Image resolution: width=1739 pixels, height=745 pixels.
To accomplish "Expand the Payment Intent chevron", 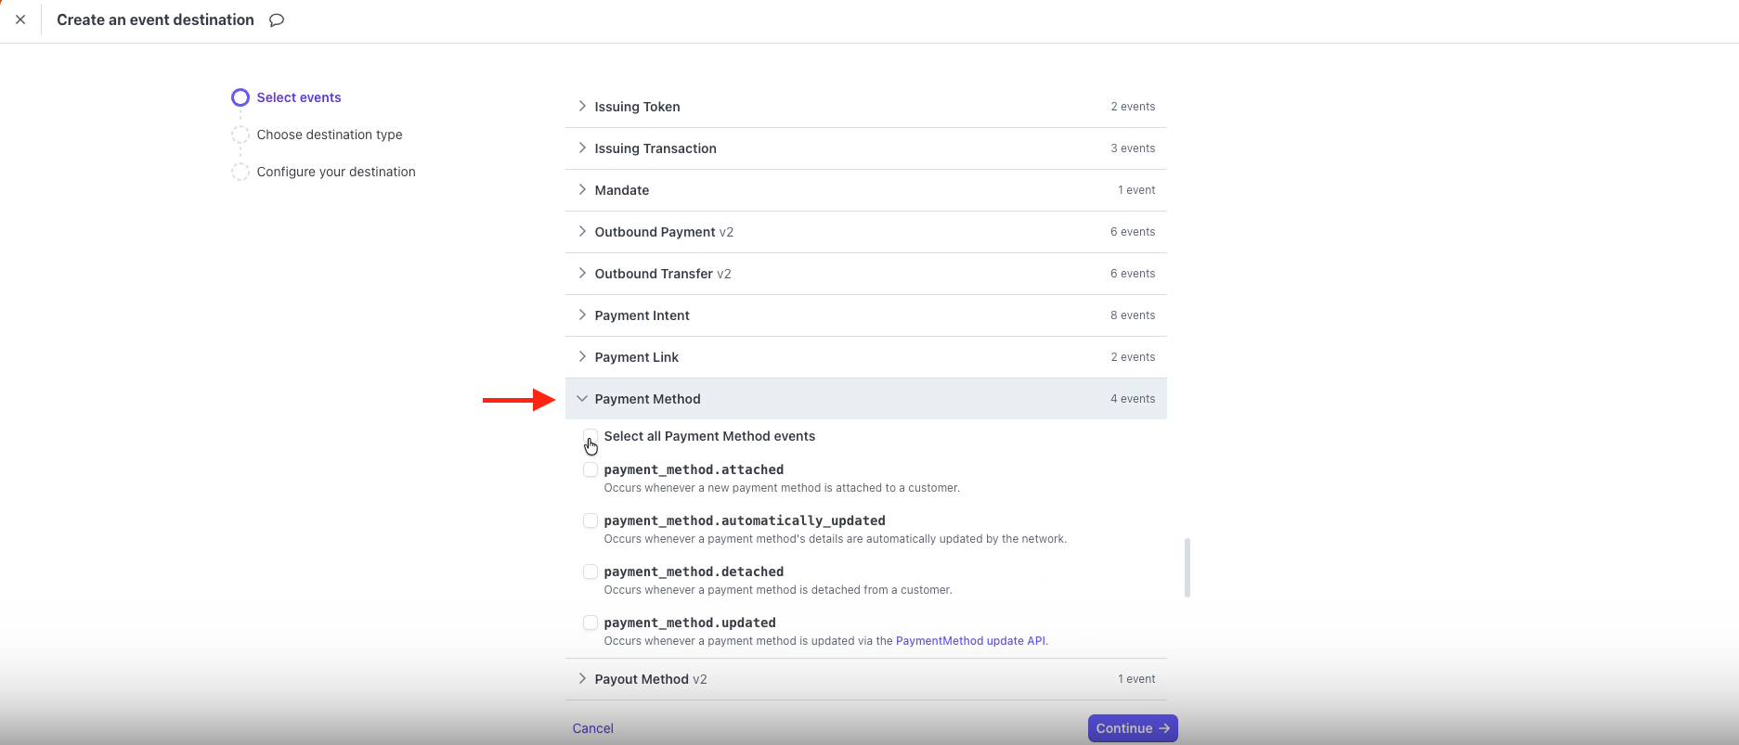I will pyautogui.click(x=582, y=315).
